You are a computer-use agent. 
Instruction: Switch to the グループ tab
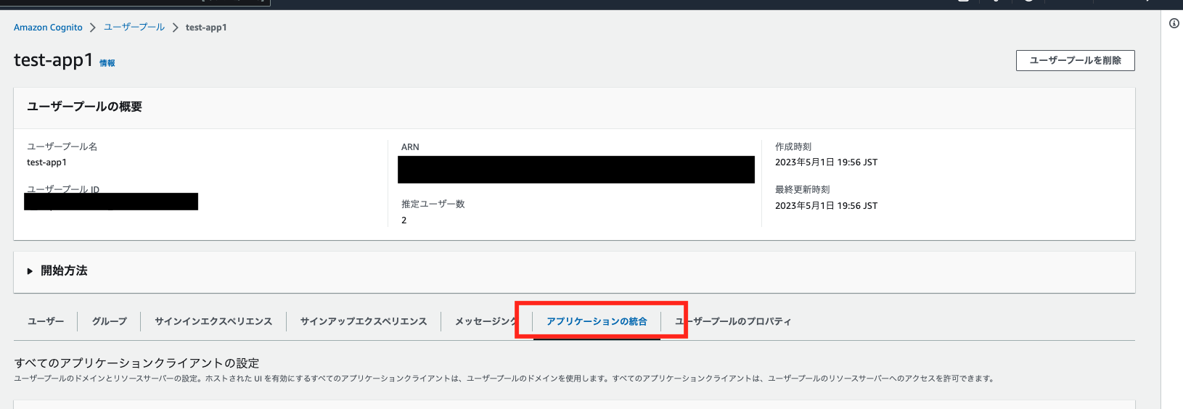coord(110,321)
